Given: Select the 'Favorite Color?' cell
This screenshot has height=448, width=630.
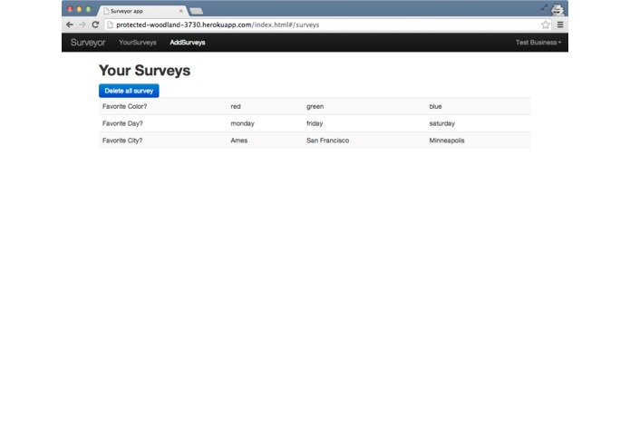Looking at the screenshot, I should pos(163,106).
